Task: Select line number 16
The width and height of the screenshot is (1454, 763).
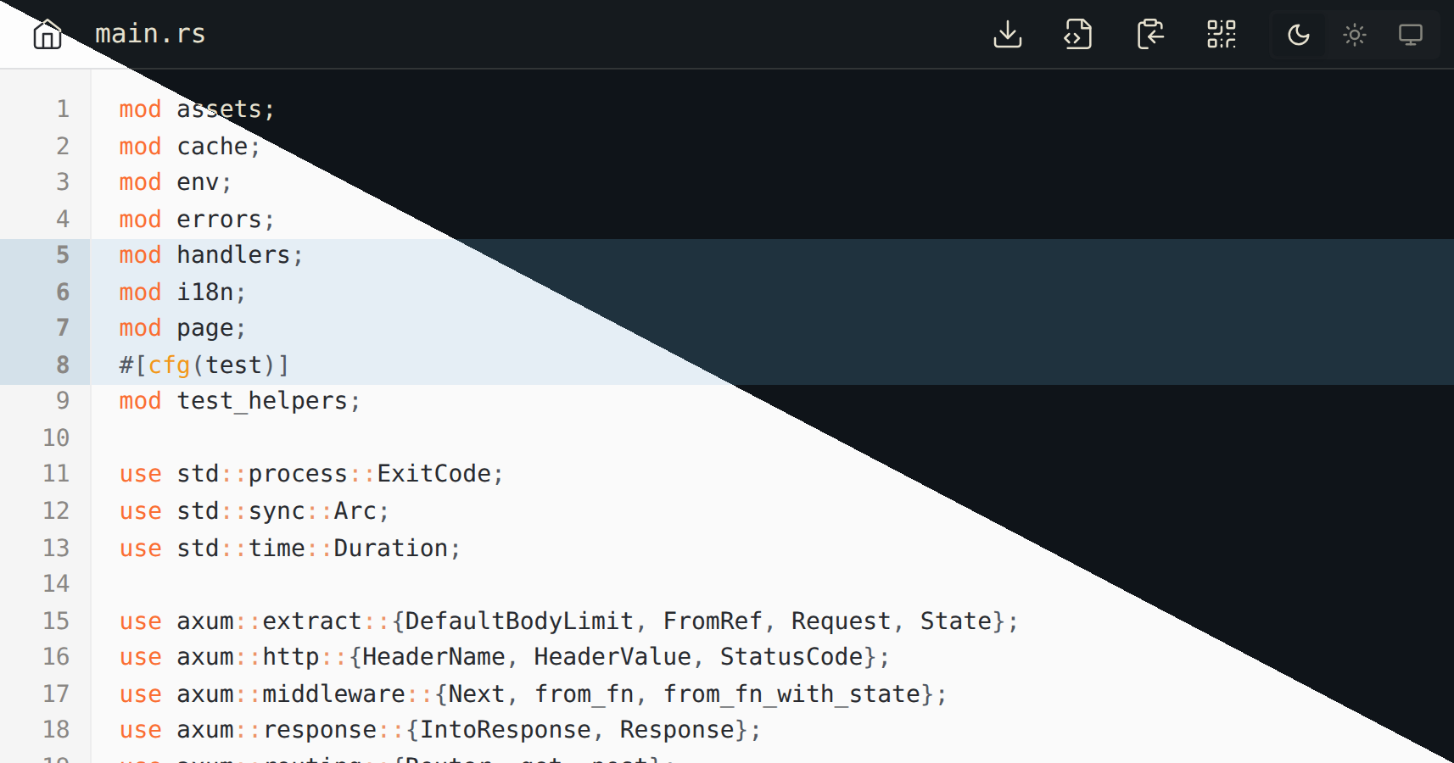Action: 56,656
